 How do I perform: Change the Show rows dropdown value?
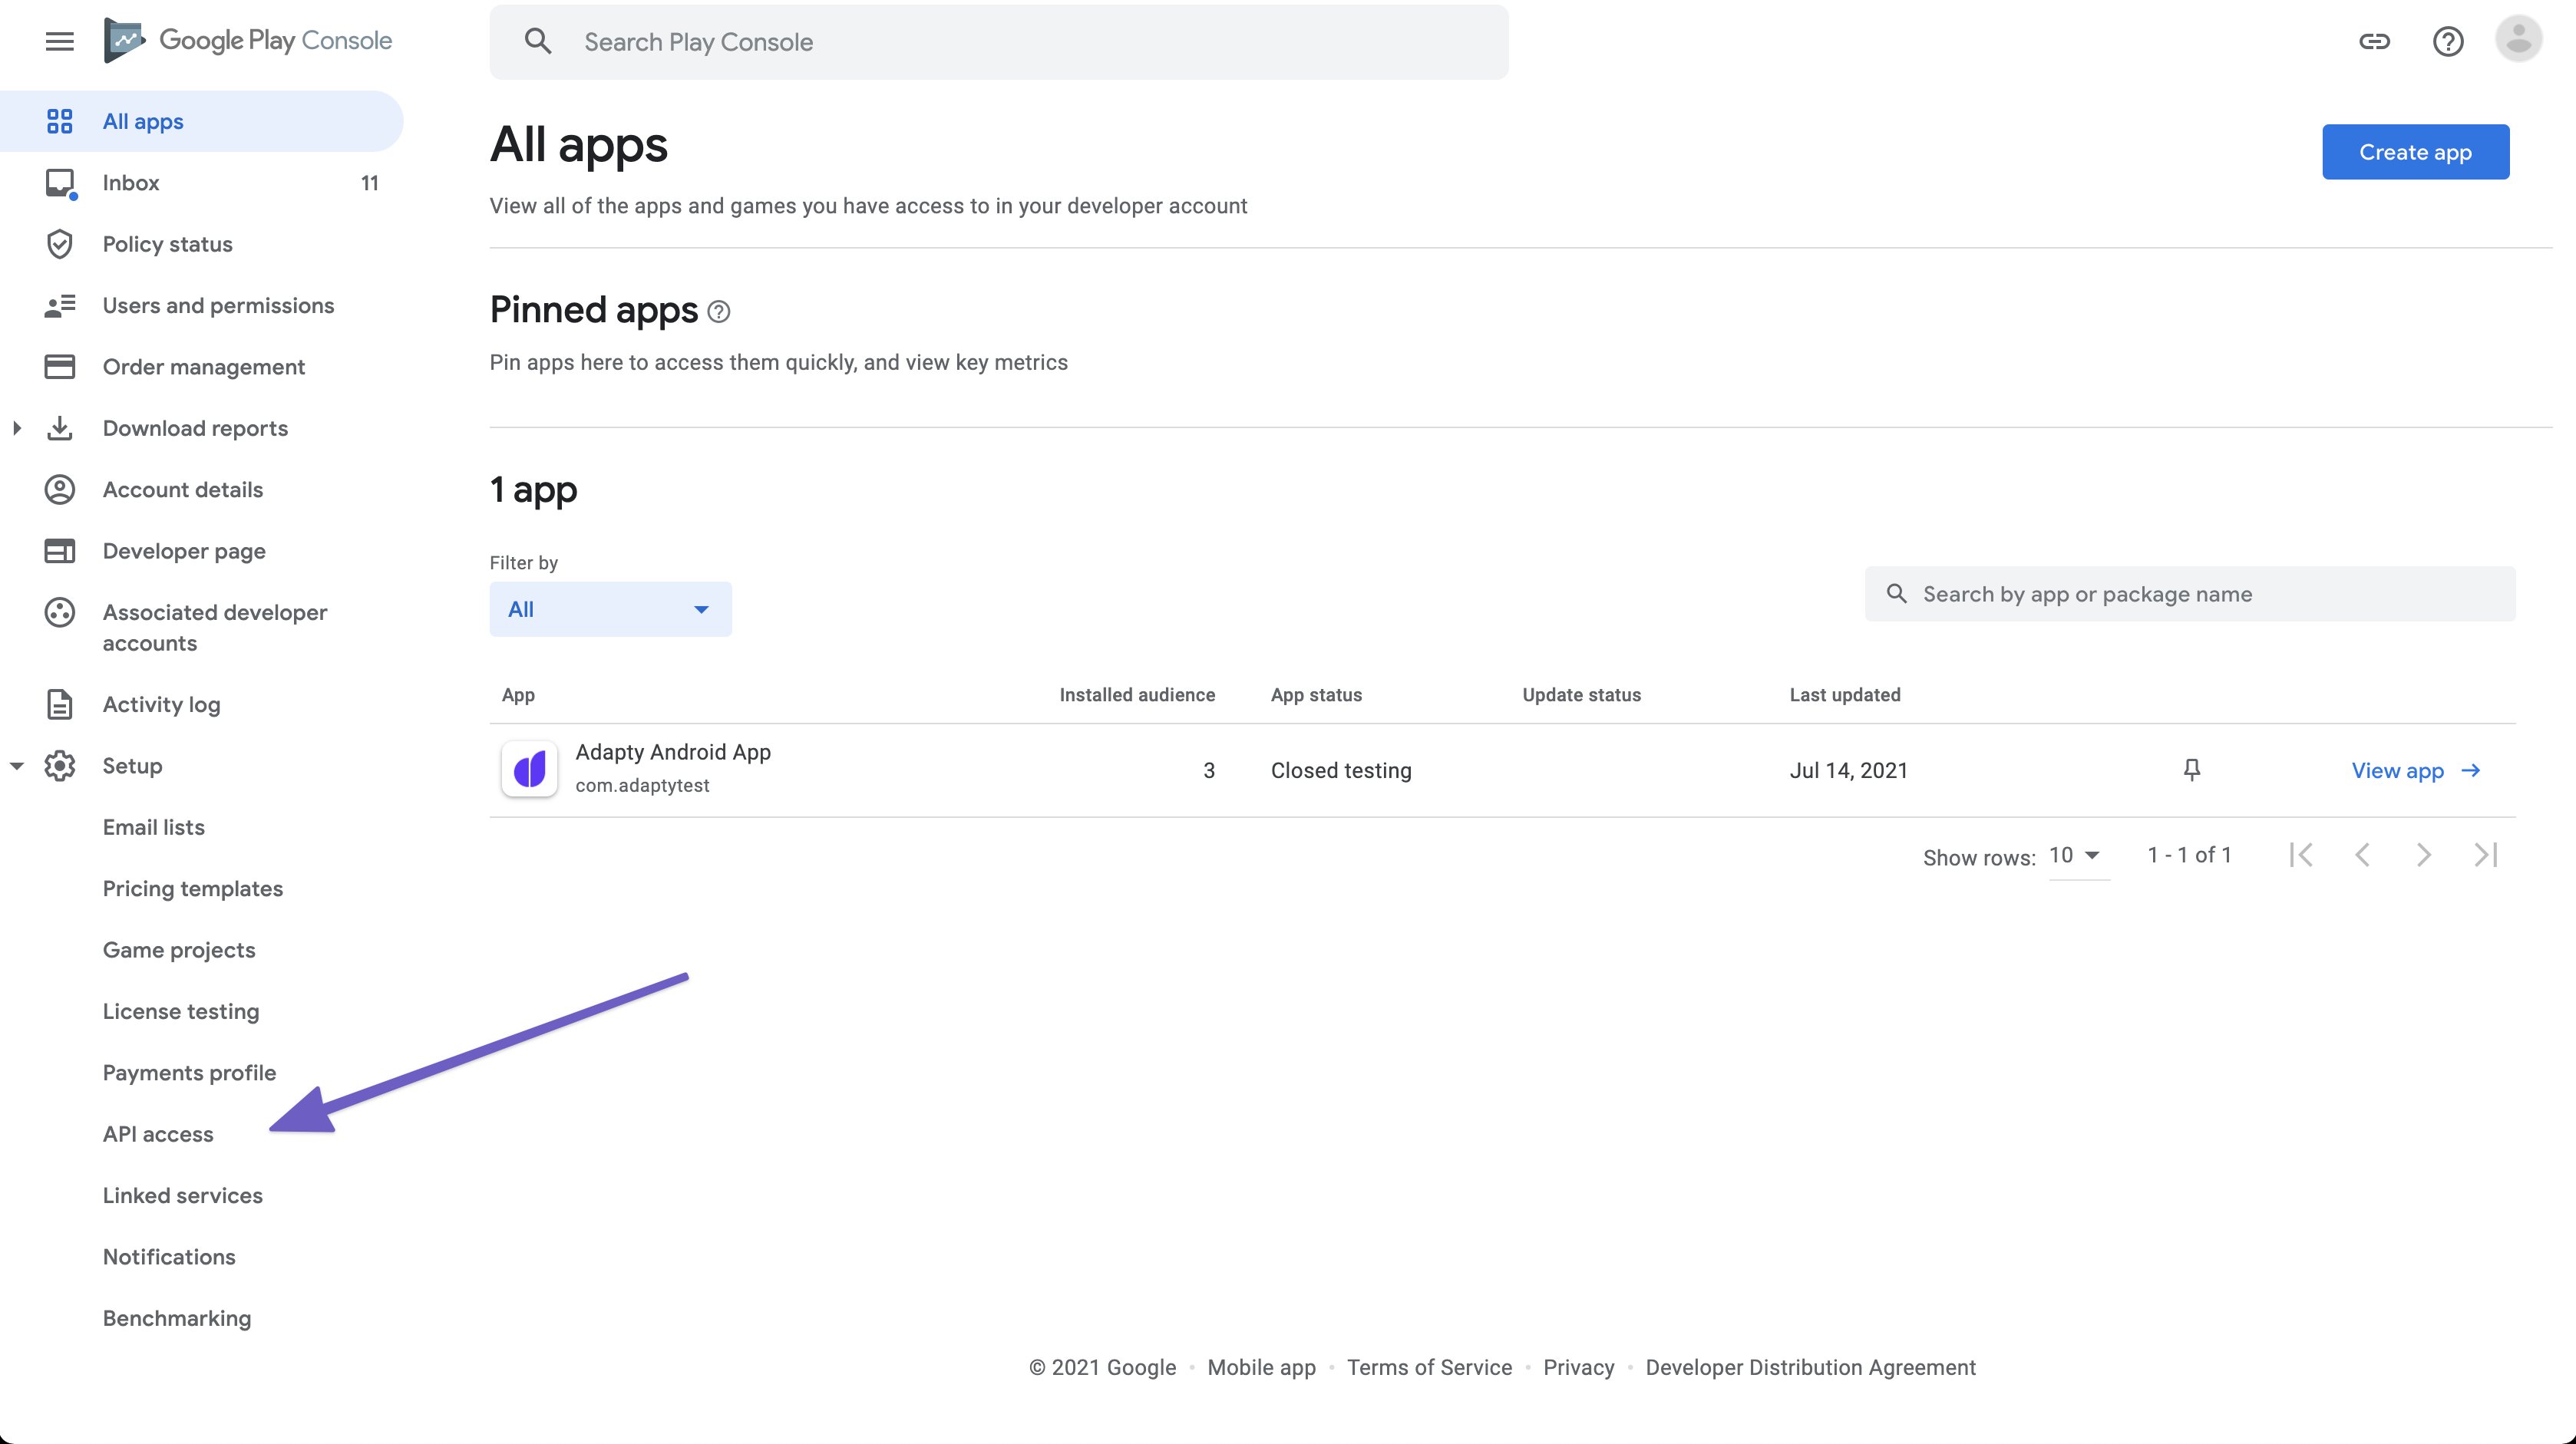coord(2076,856)
